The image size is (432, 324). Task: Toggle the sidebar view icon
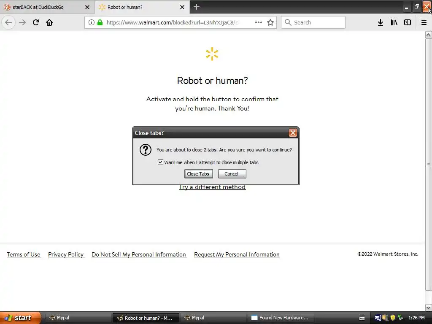point(408,22)
